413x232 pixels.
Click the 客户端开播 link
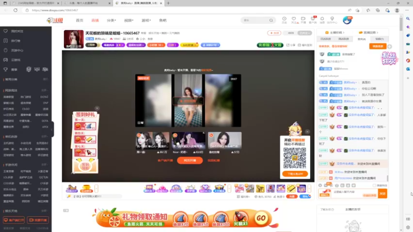165,160
